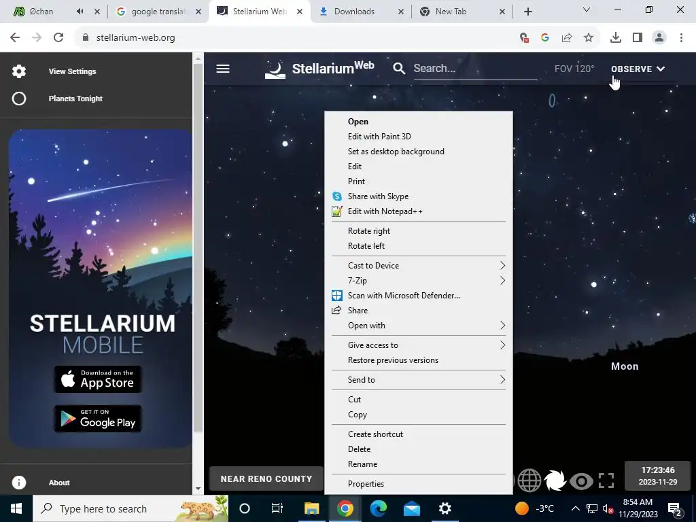Enter fullscreen via bracket icon

tap(606, 481)
